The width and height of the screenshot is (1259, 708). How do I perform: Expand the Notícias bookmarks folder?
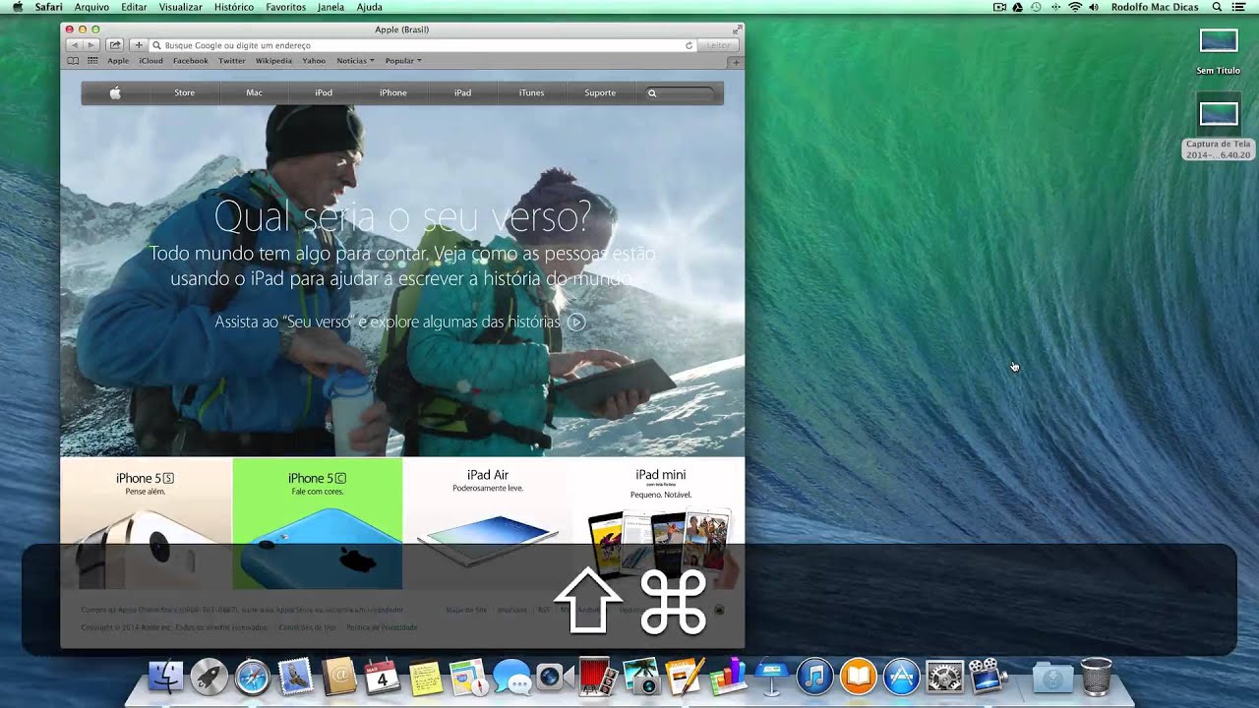pyautogui.click(x=355, y=61)
